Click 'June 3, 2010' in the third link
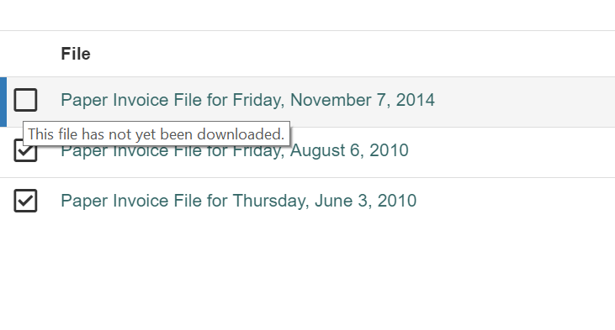This screenshot has height=330, width=615. [365, 201]
